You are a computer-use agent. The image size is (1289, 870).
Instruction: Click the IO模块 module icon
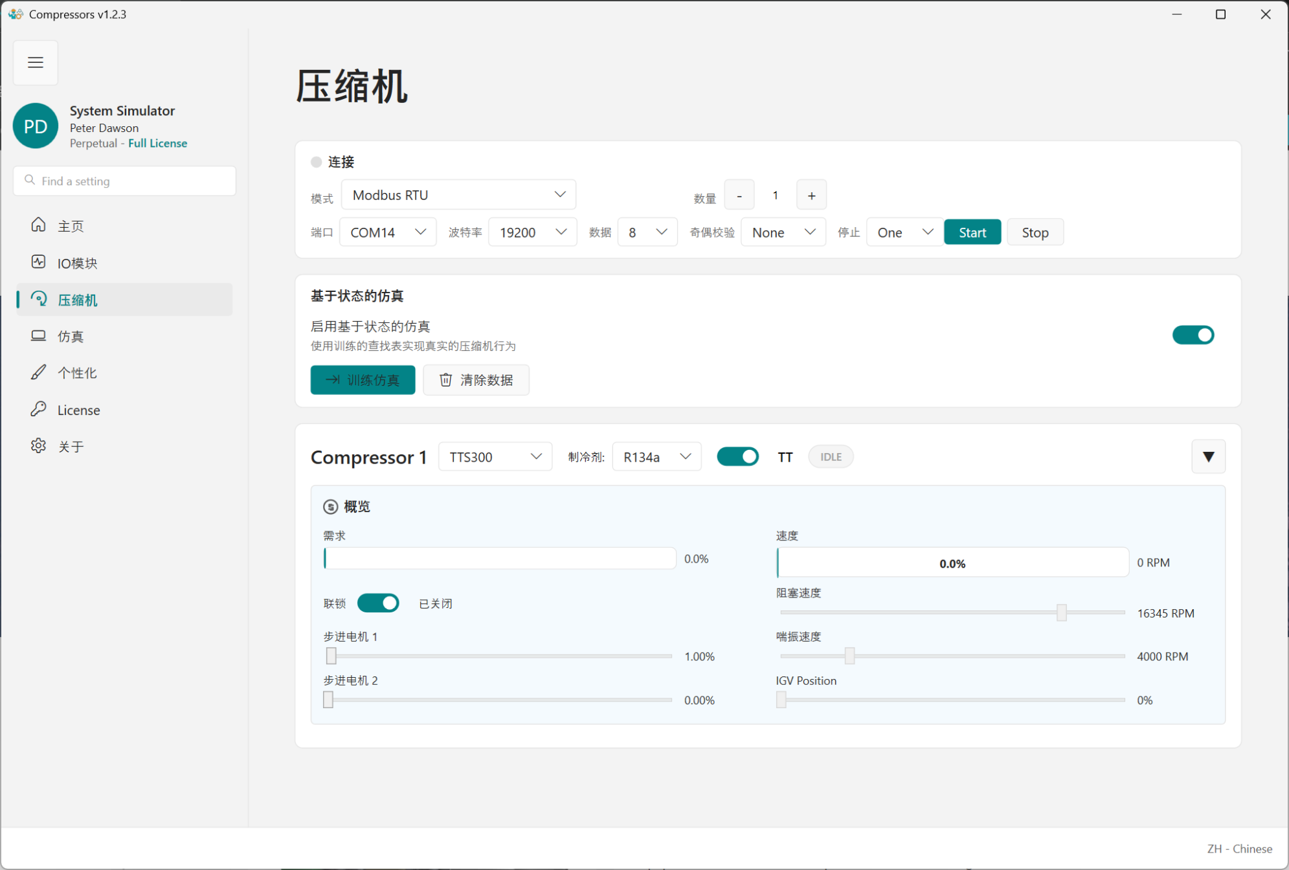tap(38, 262)
